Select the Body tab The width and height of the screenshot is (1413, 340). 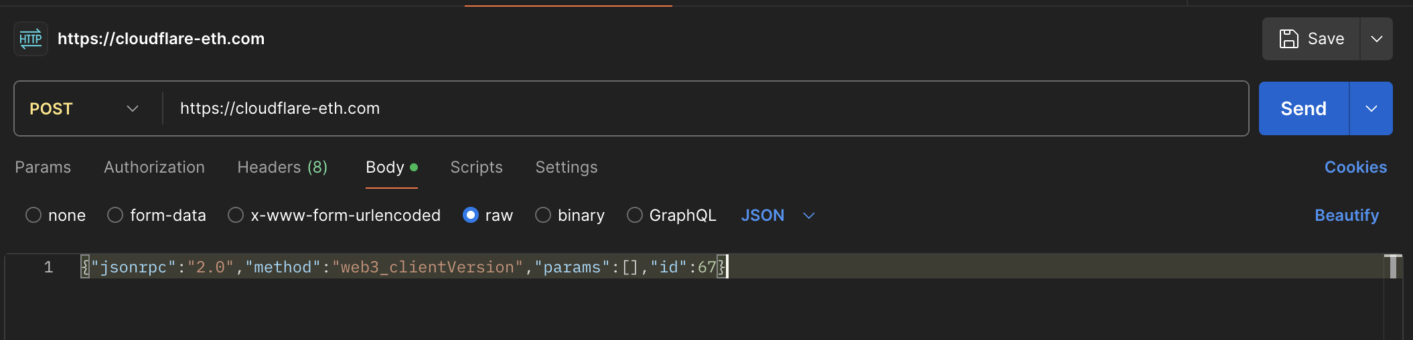coord(386,167)
